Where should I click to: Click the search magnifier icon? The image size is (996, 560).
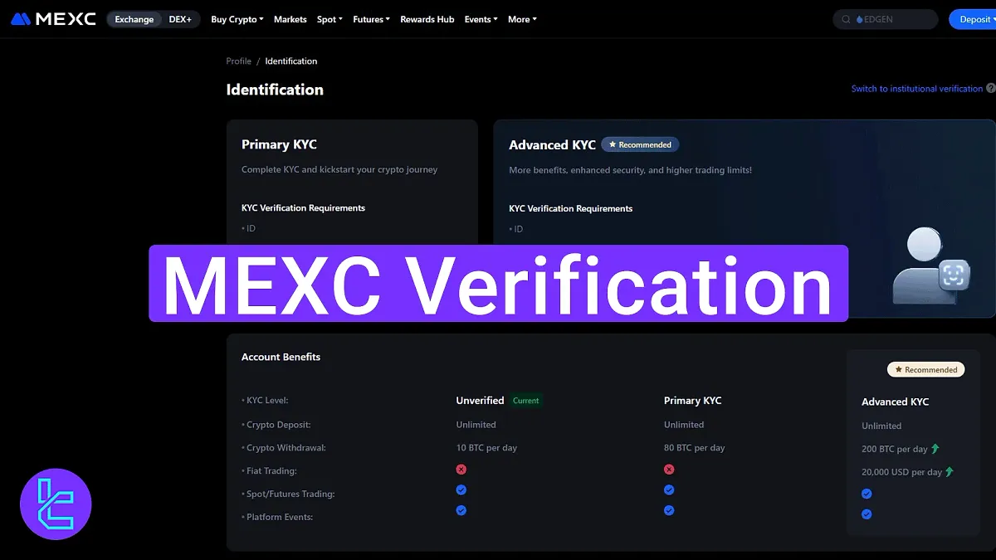click(x=846, y=18)
